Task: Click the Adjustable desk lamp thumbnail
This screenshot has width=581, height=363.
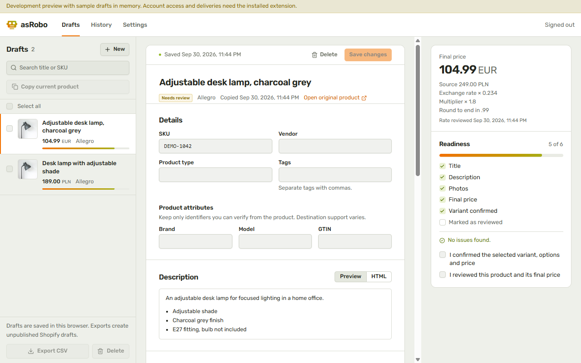Action: click(28, 129)
